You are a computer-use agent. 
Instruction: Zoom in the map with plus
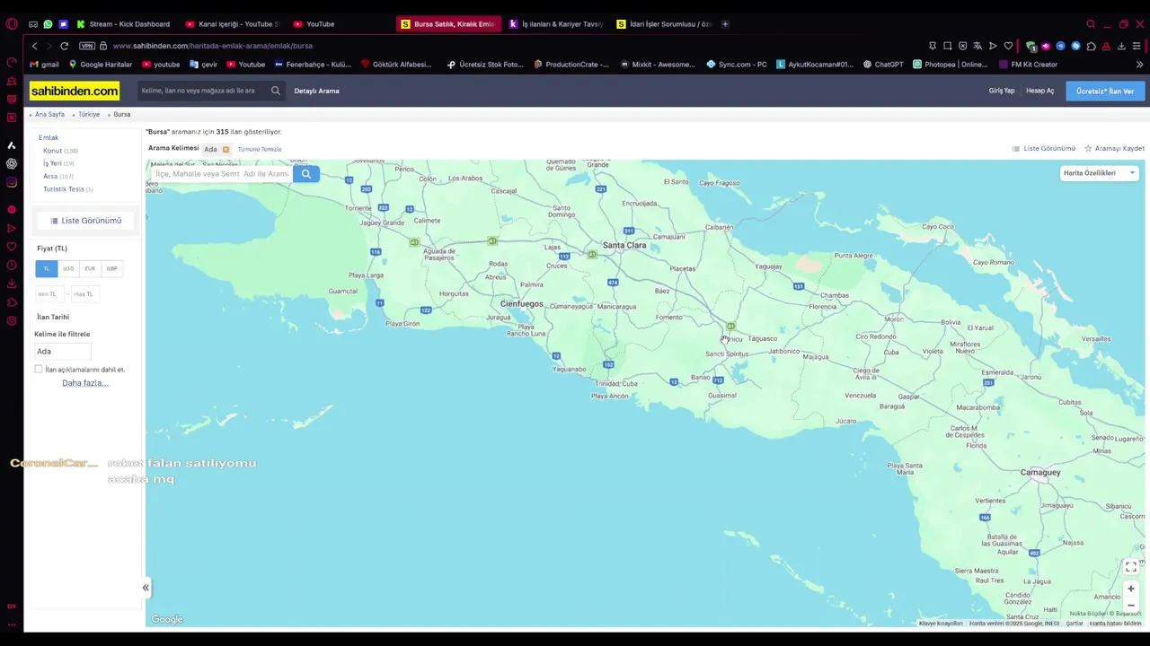click(x=1131, y=589)
